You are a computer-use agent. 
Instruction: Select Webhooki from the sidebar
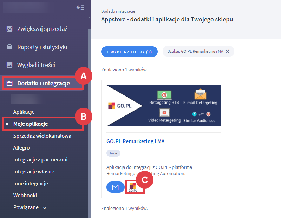[x=25, y=195]
